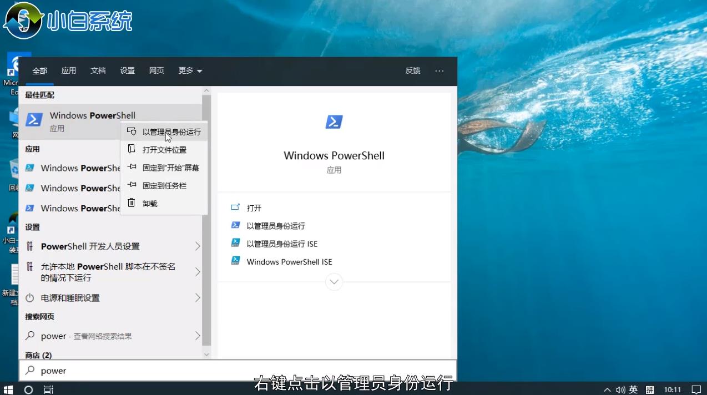This screenshot has width=707, height=395.
Task: Click PowerShell icon beside 以管理员身份运行 ISE
Action: point(235,243)
